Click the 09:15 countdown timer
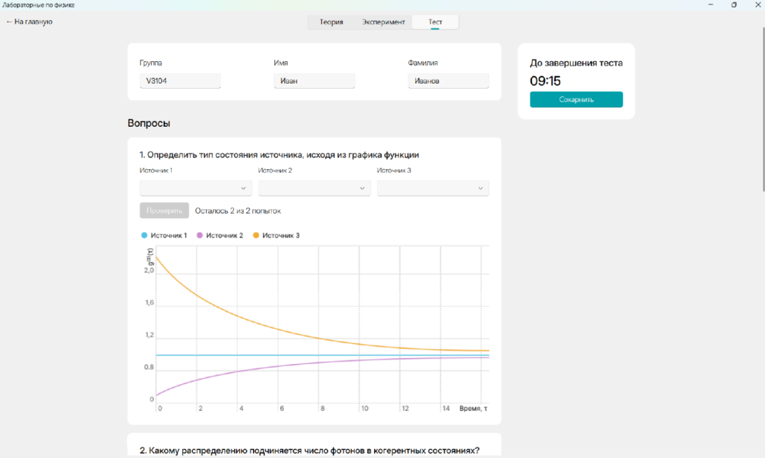This screenshot has height=458, width=765. (x=545, y=81)
